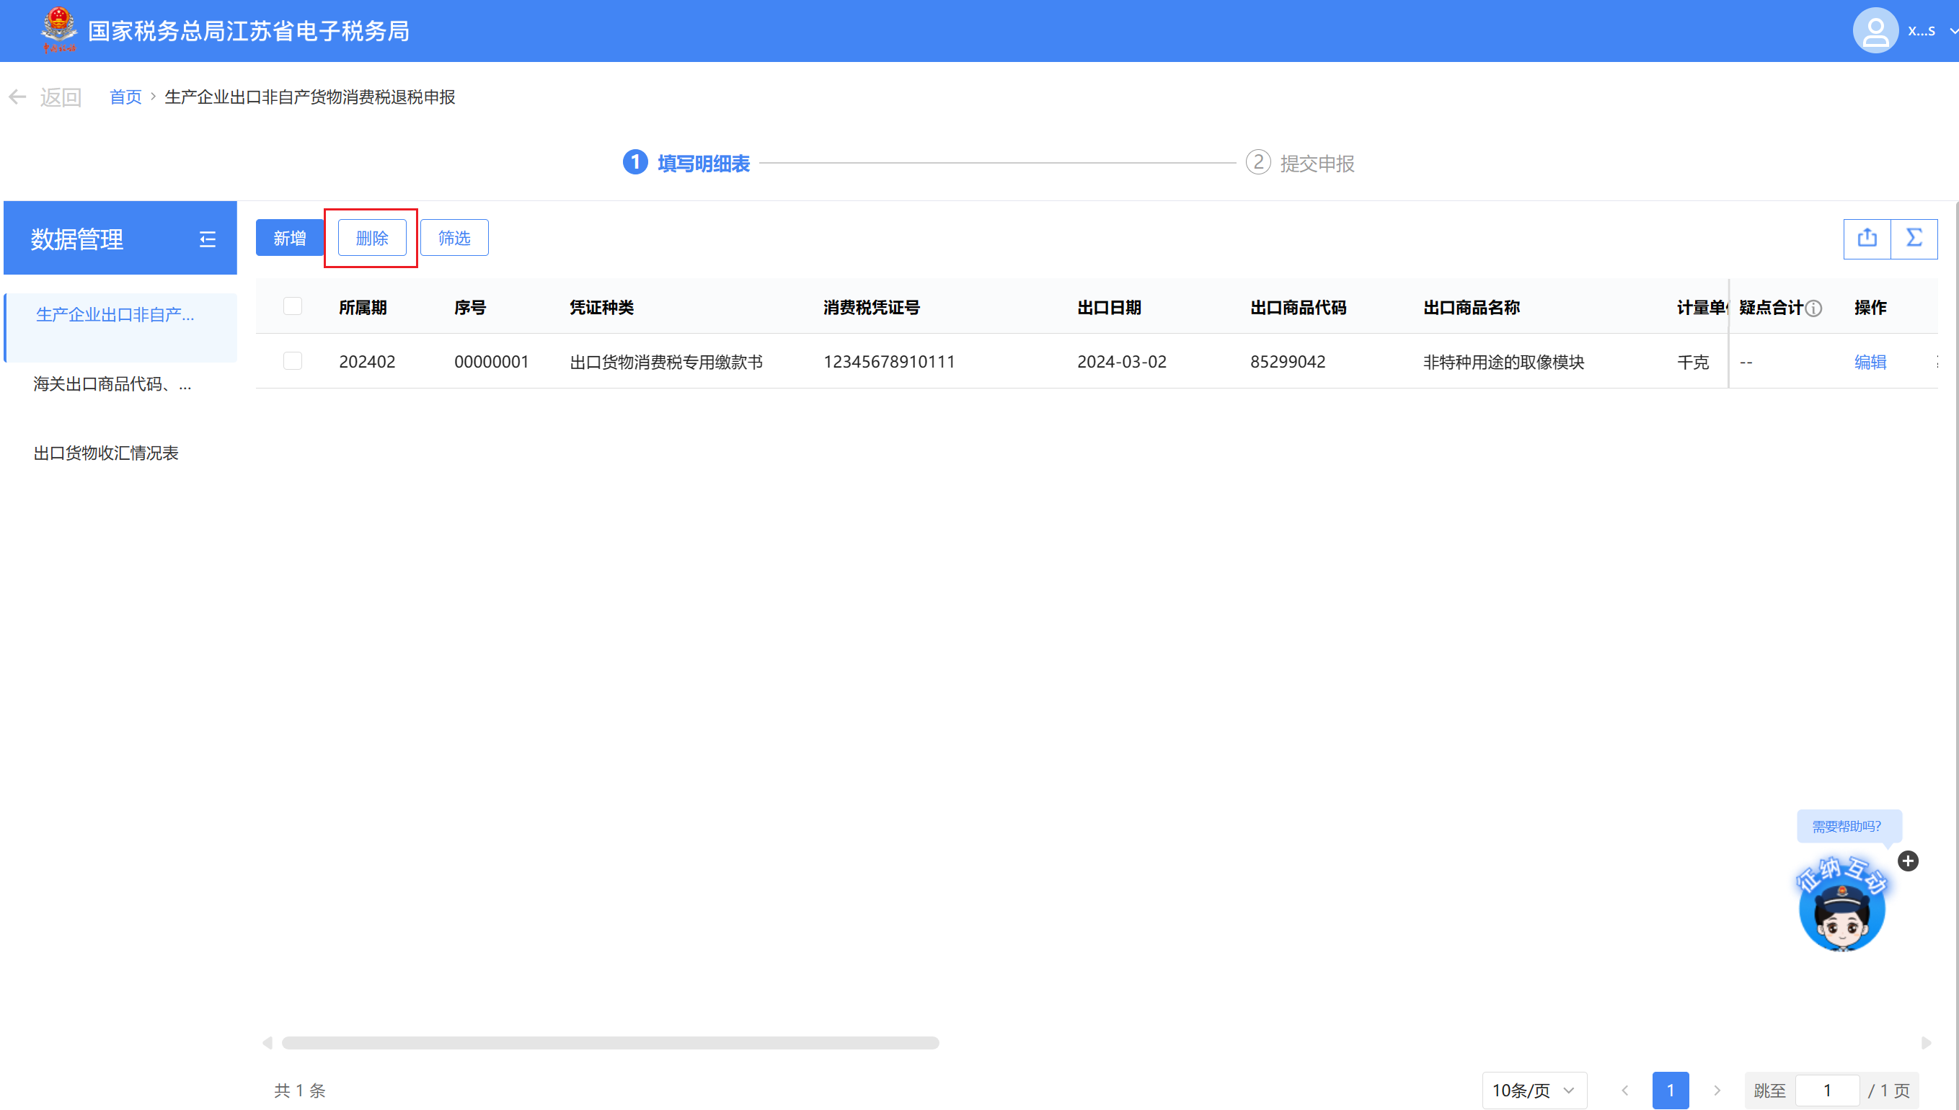Click the export/share icon button
The height and width of the screenshot is (1110, 1959).
tap(1867, 238)
